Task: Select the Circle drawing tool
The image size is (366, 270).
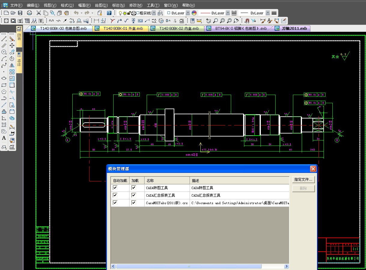Action: pos(4,52)
